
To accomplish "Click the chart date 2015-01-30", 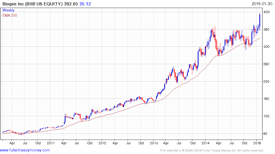I will 262,4.
